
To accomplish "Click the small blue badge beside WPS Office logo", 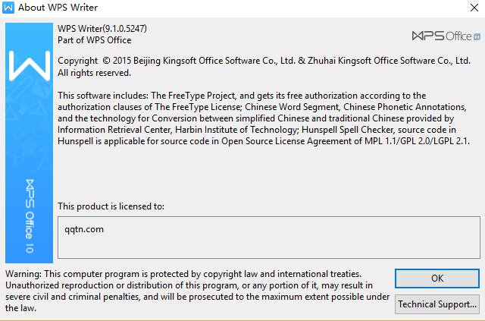I will (x=477, y=36).
